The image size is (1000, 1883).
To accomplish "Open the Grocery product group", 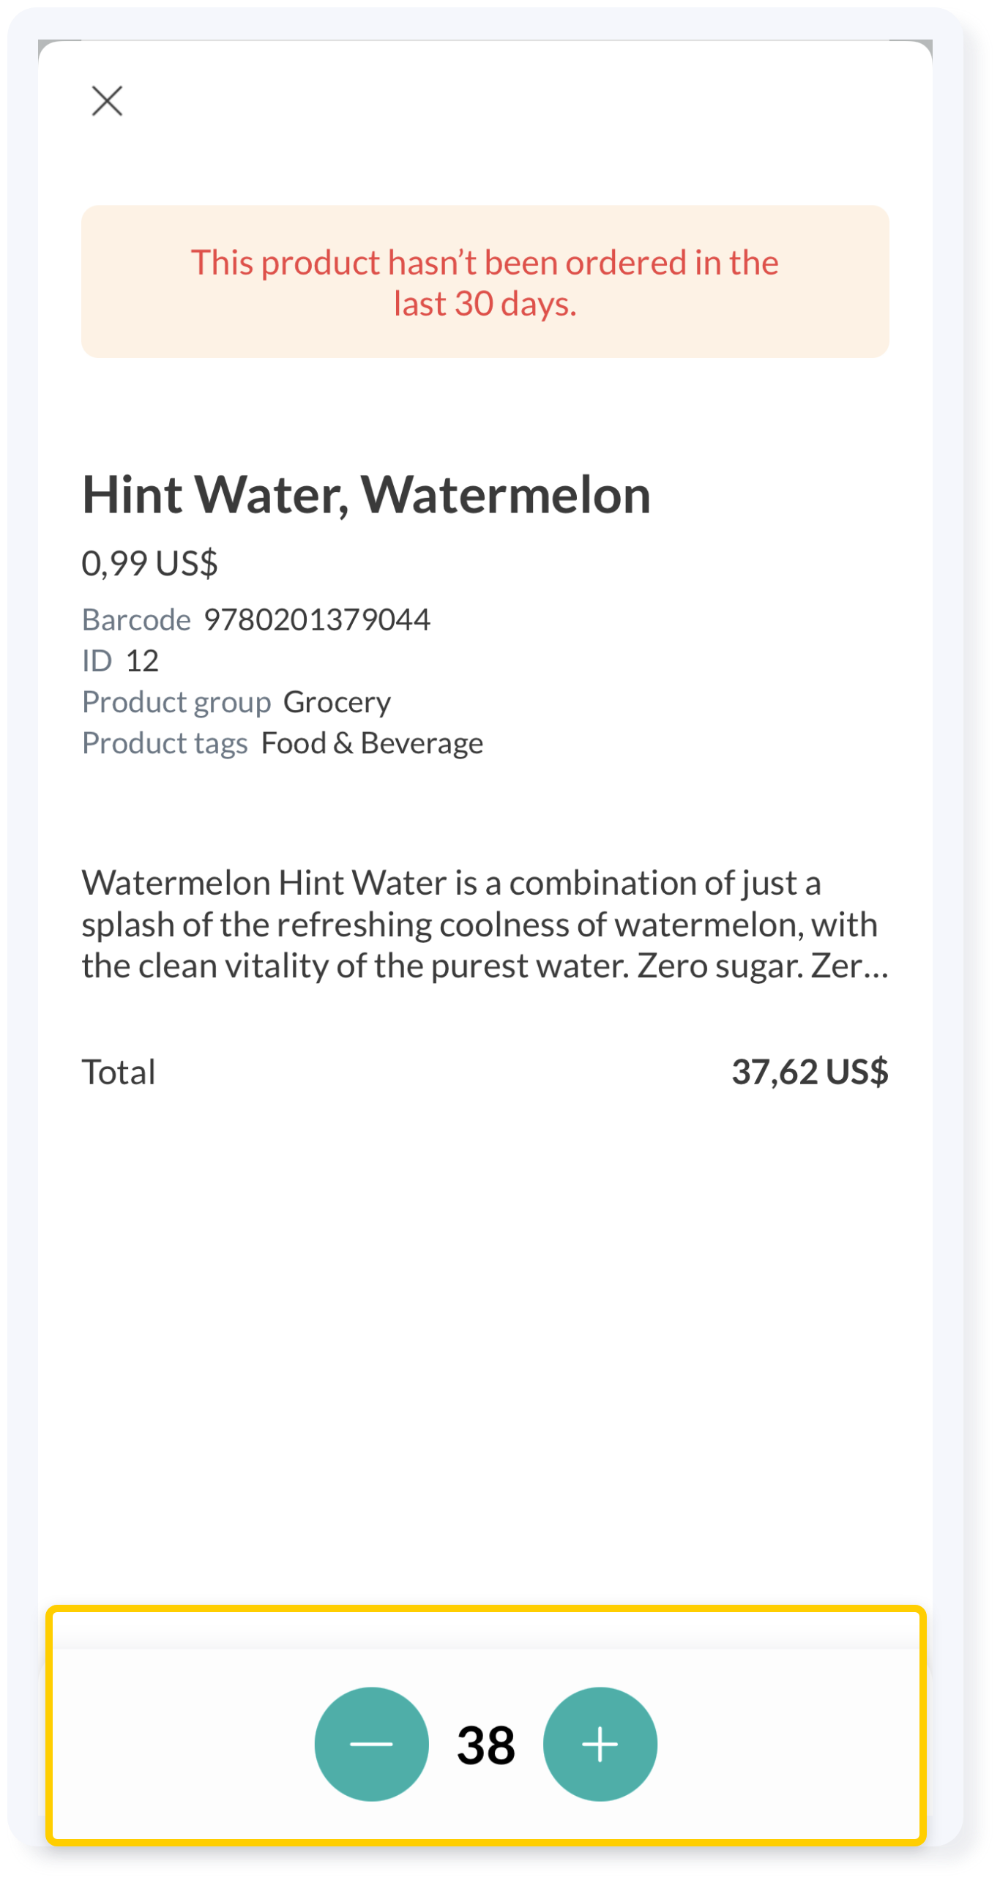I will coord(337,703).
